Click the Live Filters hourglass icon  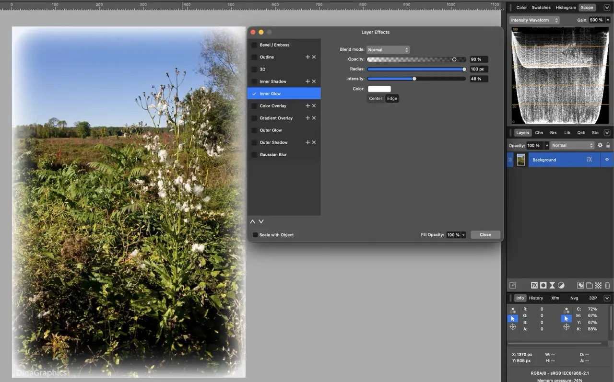tap(552, 285)
